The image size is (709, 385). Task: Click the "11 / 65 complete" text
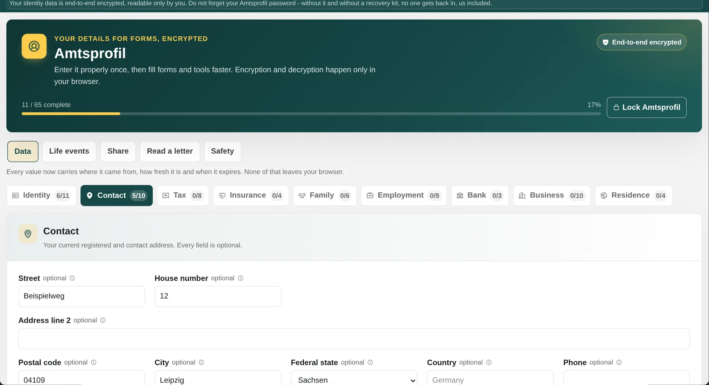pos(46,105)
